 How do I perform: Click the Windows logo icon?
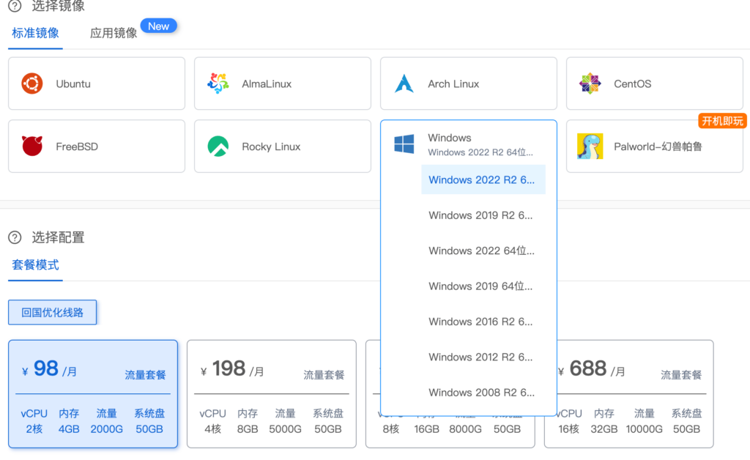(404, 144)
